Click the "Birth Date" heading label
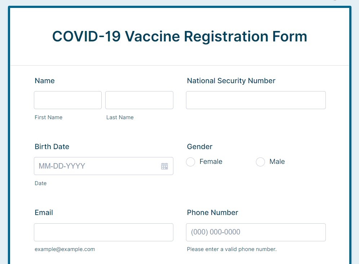The width and height of the screenshot is (359, 264). point(52,147)
